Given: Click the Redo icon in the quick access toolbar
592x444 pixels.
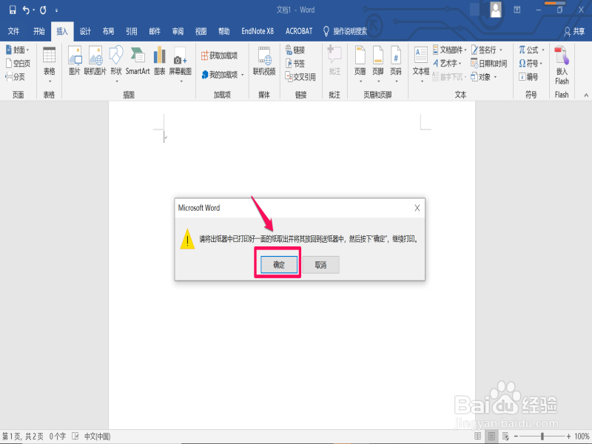Looking at the screenshot, I should pyautogui.click(x=43, y=10).
